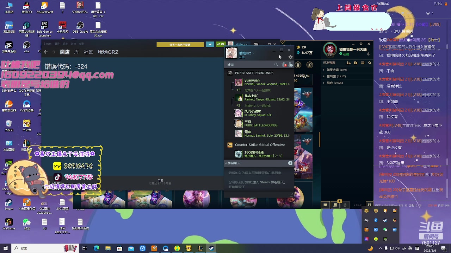This screenshot has width=451, height=253.
Task: Open pending friend invites icon with red badge
Action: [x=284, y=65]
